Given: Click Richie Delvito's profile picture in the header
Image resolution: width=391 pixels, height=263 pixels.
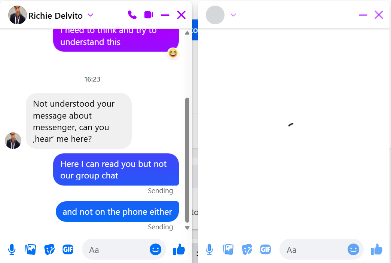Looking at the screenshot, I should pos(17,15).
